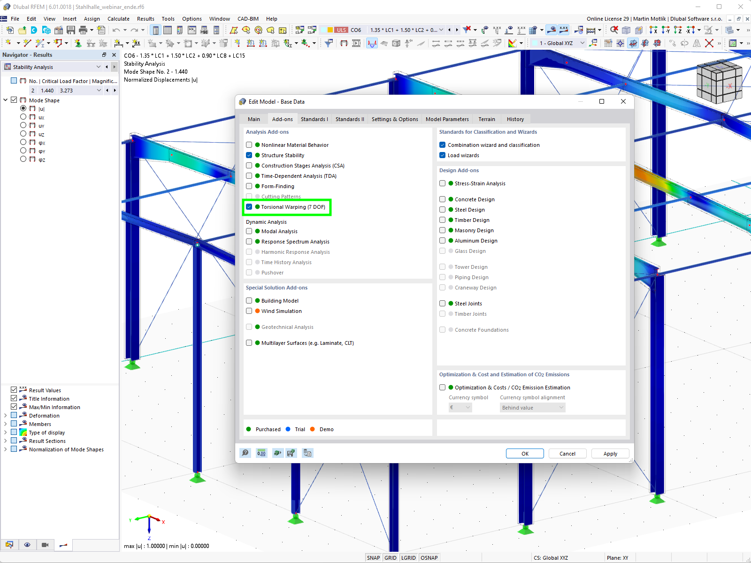
Task: Enable the Modal Analysis add-on
Action: (249, 231)
